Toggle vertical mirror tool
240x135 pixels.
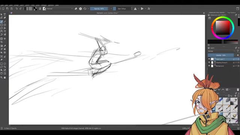coord(142,9)
